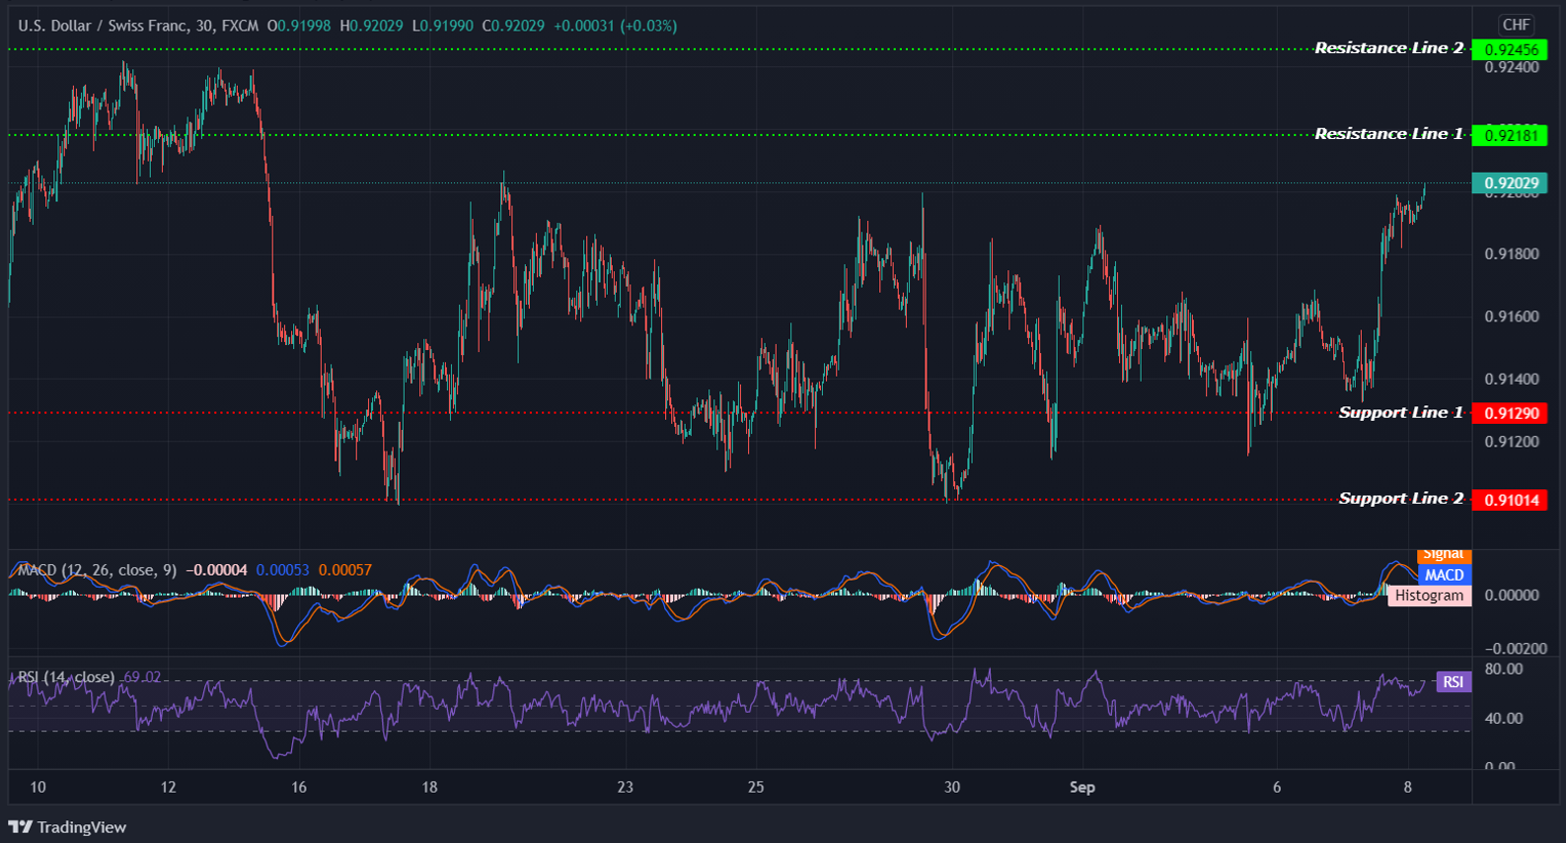Select the Support Line 1 label
Screen dimensions: 1566x843
[x=1401, y=413]
